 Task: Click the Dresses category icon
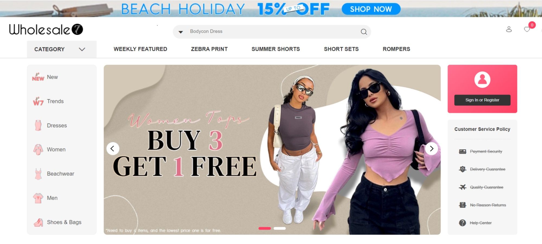[38, 125]
